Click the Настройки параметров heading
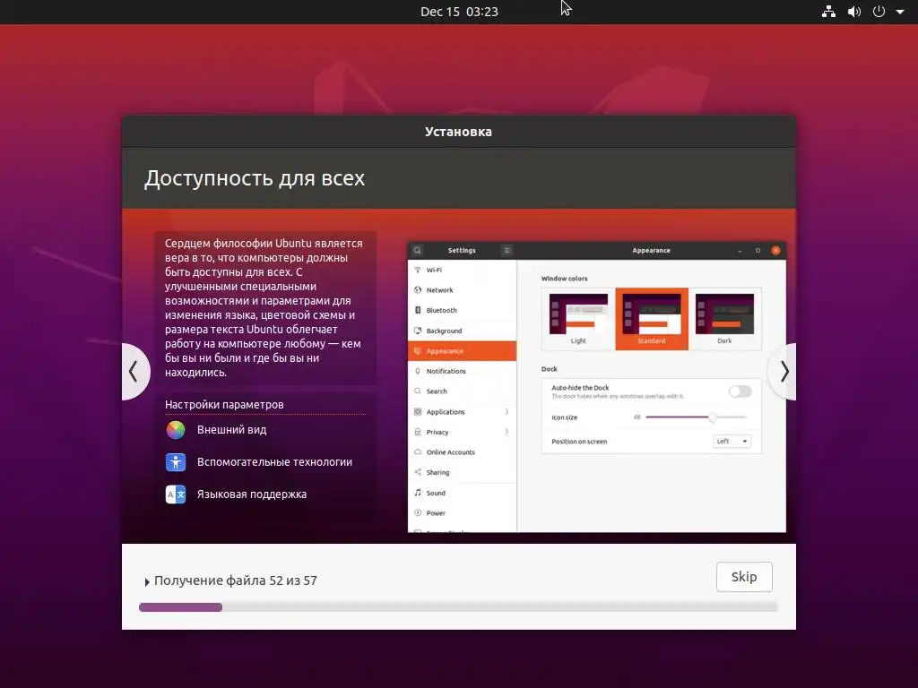Viewport: 918px width, 688px height. [224, 405]
